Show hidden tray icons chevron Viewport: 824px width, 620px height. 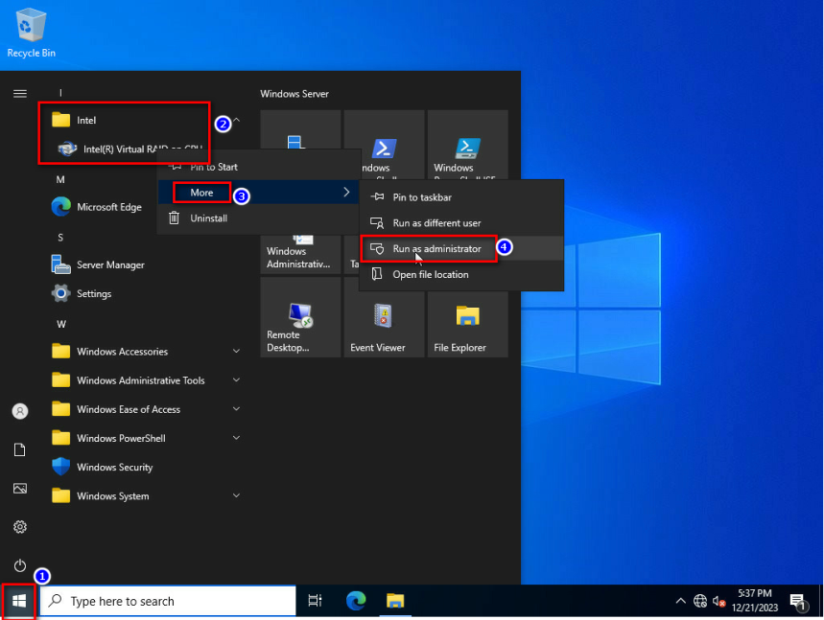680,601
